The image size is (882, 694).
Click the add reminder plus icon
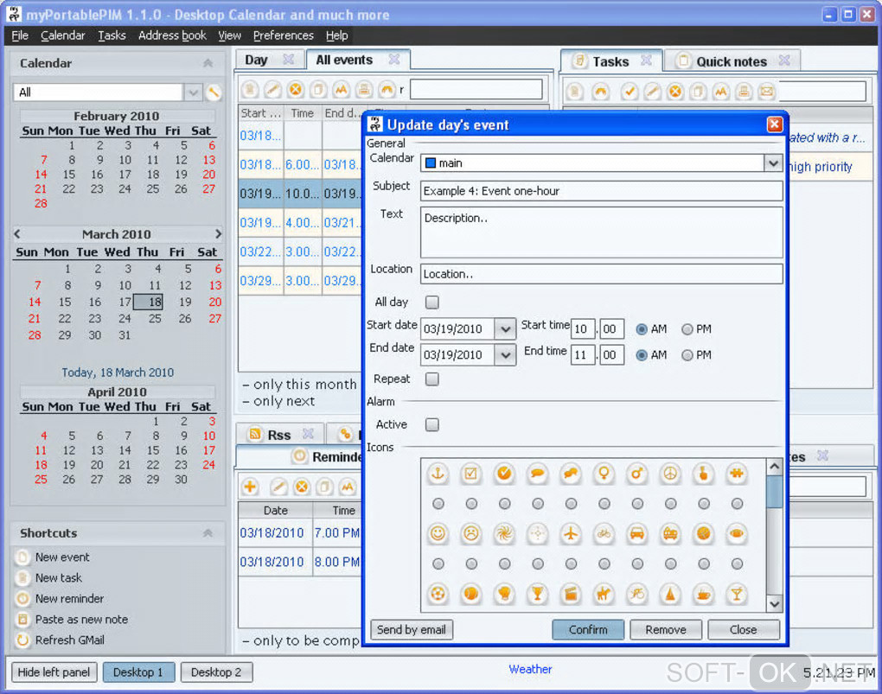tap(250, 487)
